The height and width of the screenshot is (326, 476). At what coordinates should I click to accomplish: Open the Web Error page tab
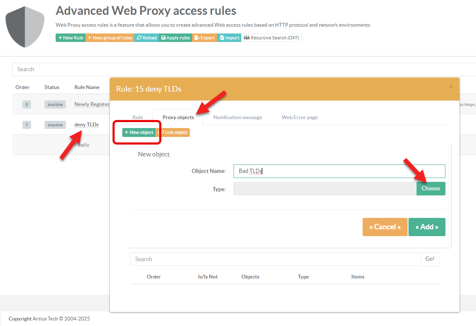(299, 117)
